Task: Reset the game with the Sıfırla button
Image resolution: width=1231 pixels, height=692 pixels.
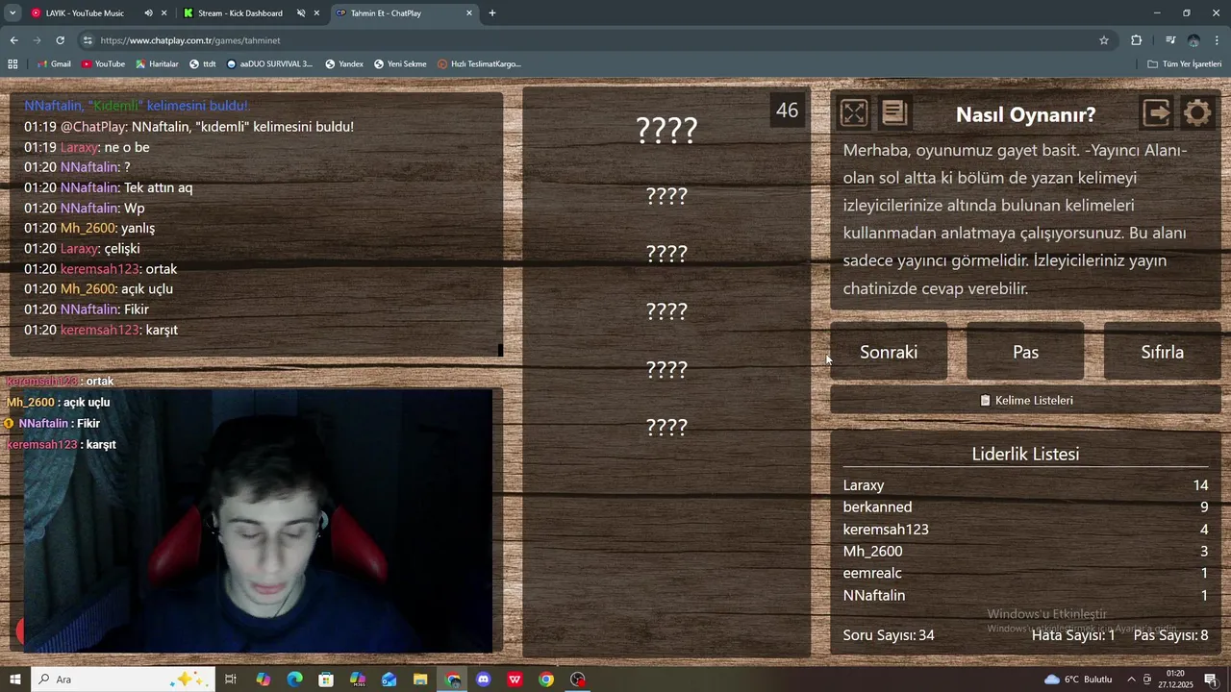Action: (1162, 352)
